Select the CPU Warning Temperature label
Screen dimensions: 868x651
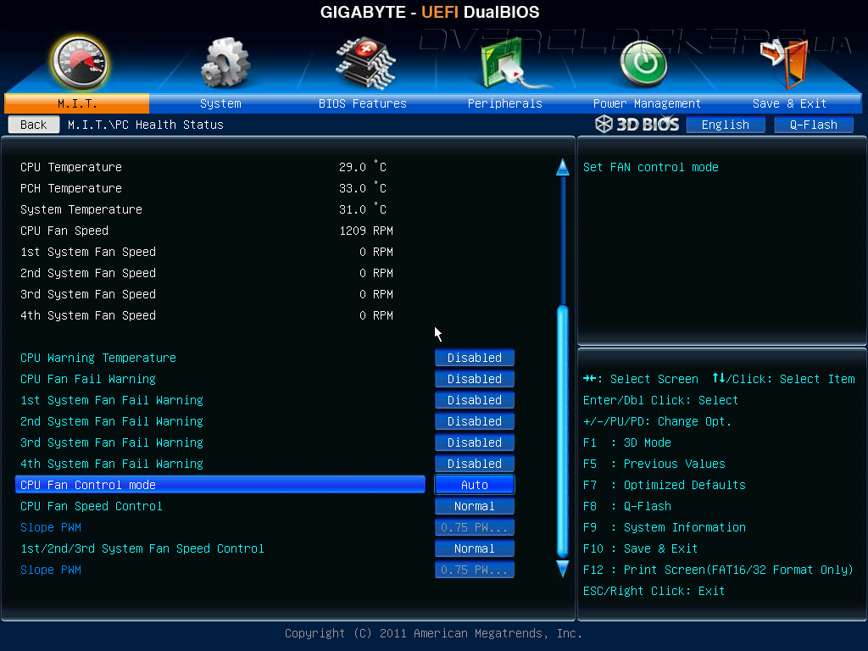click(x=98, y=358)
